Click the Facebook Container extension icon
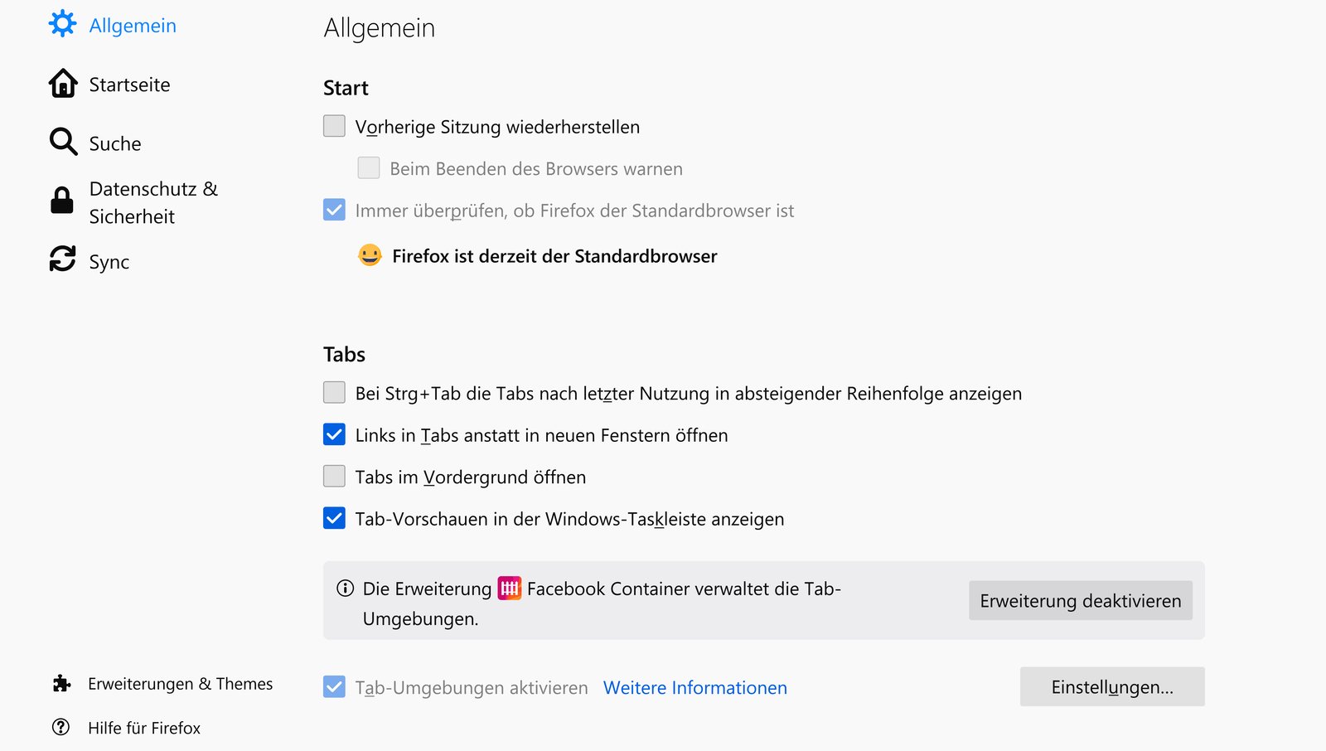 [508, 589]
